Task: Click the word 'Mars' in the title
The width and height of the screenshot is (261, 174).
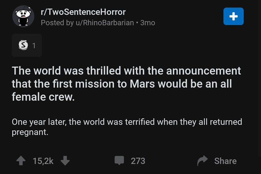Action: coord(142,84)
